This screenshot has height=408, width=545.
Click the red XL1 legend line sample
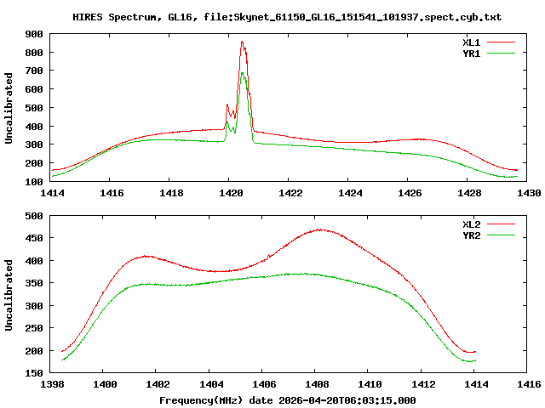[501, 42]
